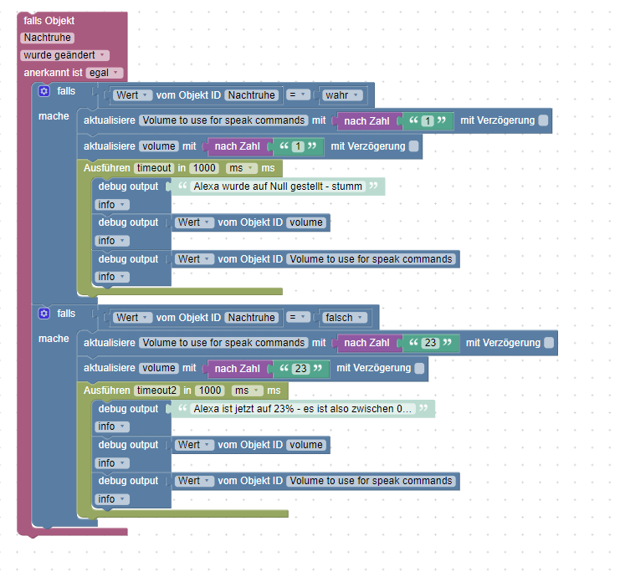Click 'nach Zahl' block next to speak volume 23
This screenshot has width=620, height=577.
[x=366, y=343]
